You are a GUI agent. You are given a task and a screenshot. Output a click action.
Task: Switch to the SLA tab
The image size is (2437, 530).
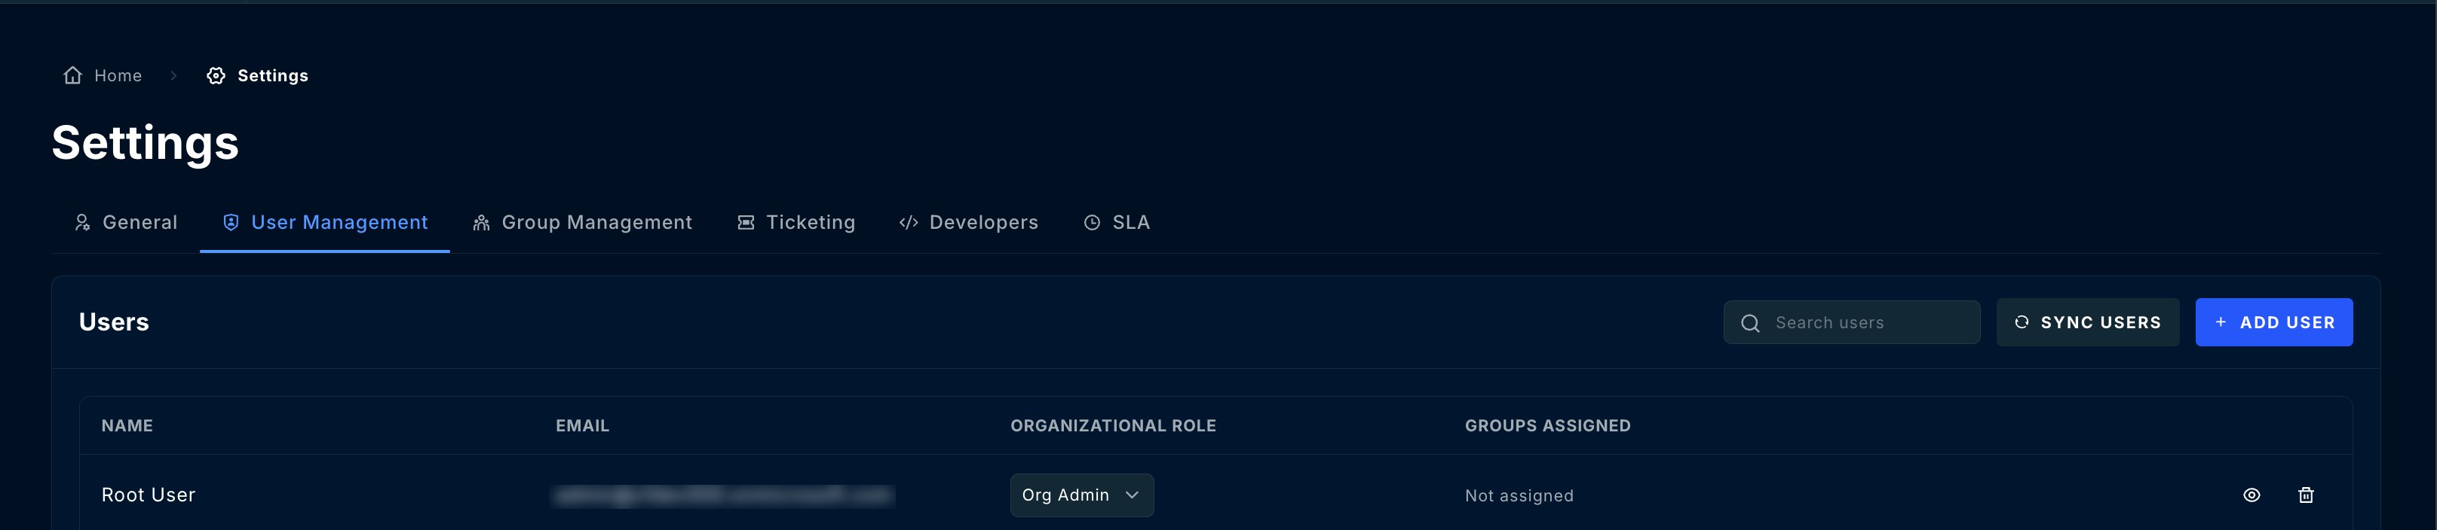click(x=1116, y=222)
